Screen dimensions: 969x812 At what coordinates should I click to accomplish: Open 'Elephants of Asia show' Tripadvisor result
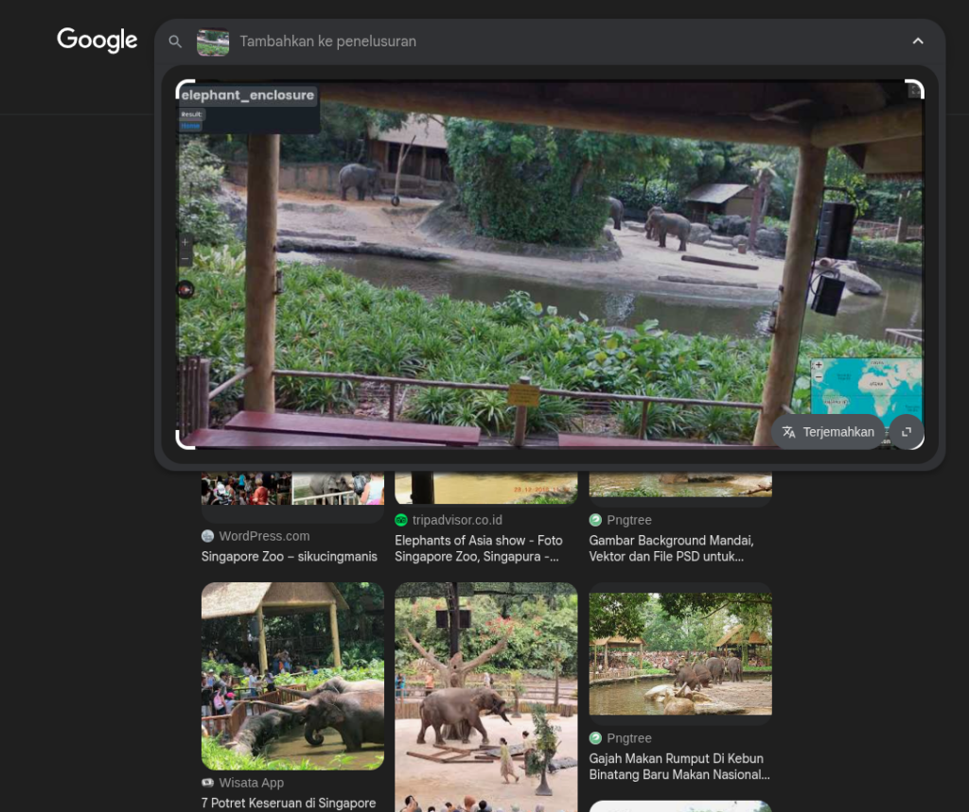478,548
